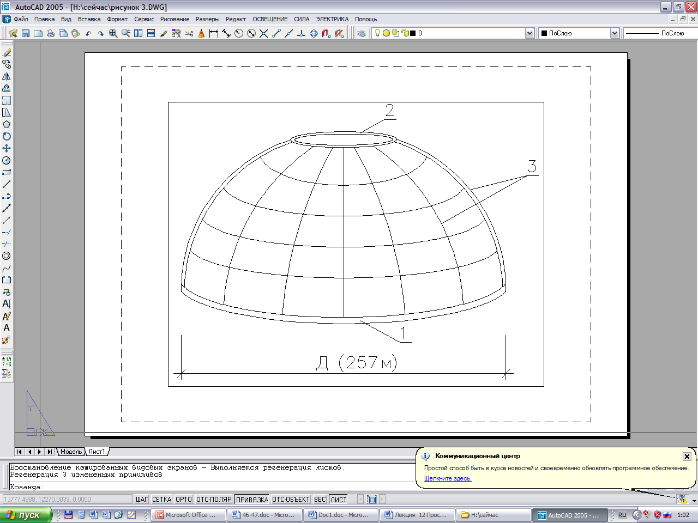Viewport: 698px width, 523px height.
Task: Click the Print (printer) toolbar icon
Action: [x=51, y=33]
